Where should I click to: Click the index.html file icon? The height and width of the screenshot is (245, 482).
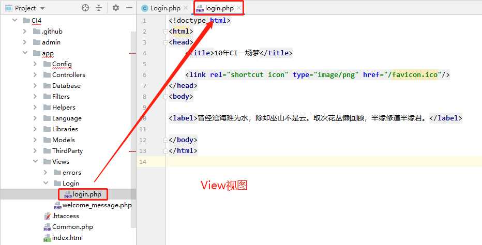(x=48, y=238)
